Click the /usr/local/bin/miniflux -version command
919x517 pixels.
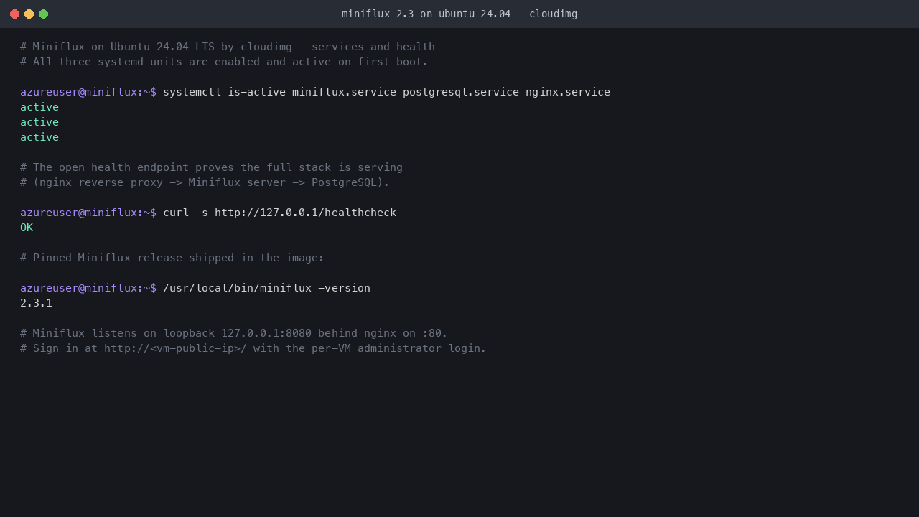266,288
